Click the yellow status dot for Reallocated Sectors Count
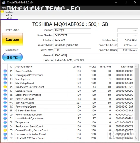 5,87
